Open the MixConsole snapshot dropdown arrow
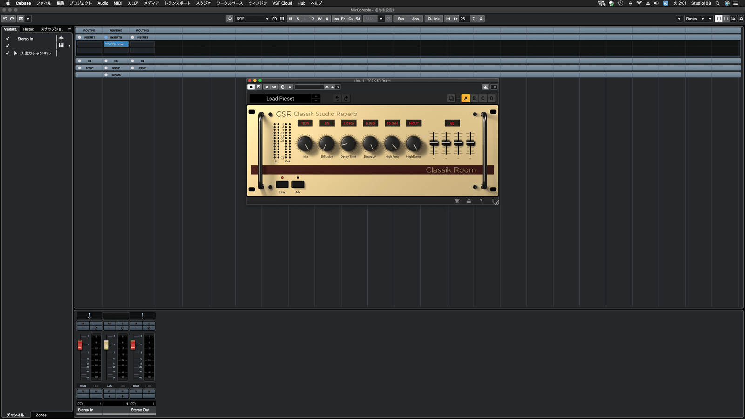This screenshot has height=419, width=745. (28, 19)
